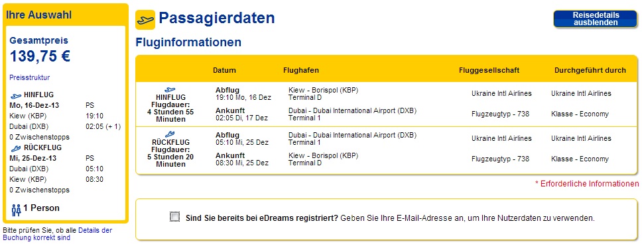This screenshot has height=244, width=642.
Task: Click the Flughafen column header
Action: (x=301, y=70)
